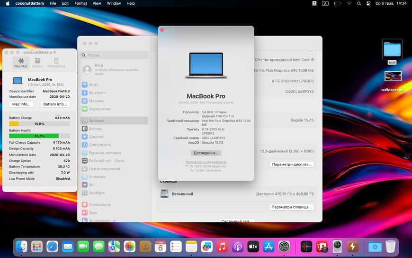Select Робочий стіл і Dock in sidebar
This screenshot has width=412, height=258.
pyautogui.click(x=114, y=161)
